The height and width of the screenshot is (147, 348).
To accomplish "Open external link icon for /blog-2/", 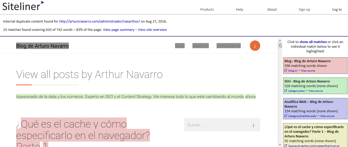I will click(286, 71).
